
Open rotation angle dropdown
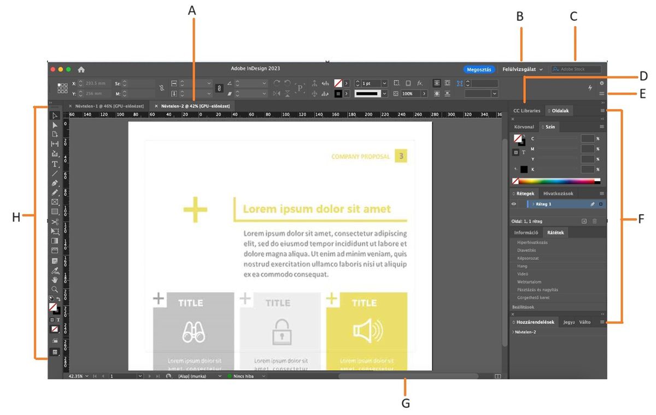pyautogui.click(x=265, y=83)
